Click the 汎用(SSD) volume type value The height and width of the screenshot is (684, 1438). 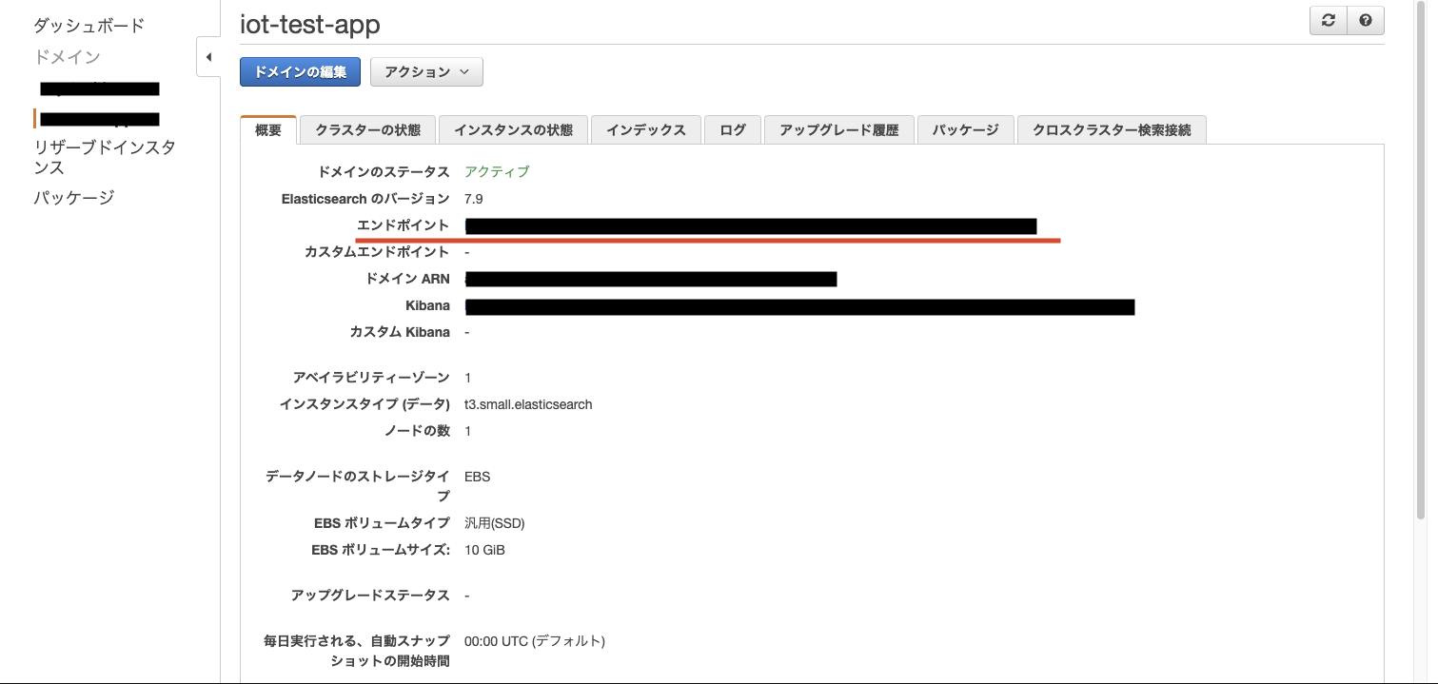(x=495, y=523)
